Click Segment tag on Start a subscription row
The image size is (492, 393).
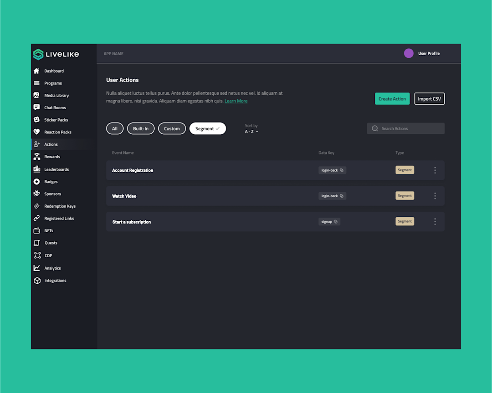click(x=405, y=221)
